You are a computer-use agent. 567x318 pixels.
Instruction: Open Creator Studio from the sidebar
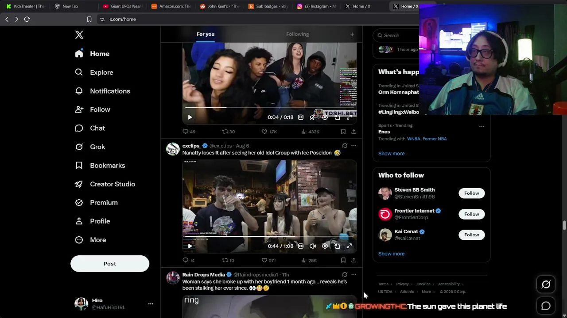tap(105, 184)
